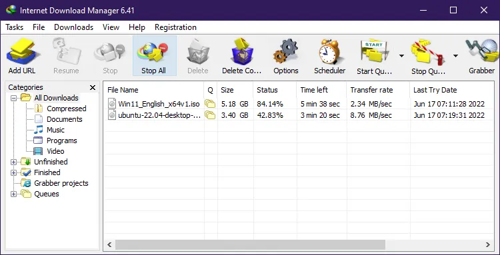This screenshot has height=255, width=500.
Task: Expand the Finished category node
Action: pos(13,173)
